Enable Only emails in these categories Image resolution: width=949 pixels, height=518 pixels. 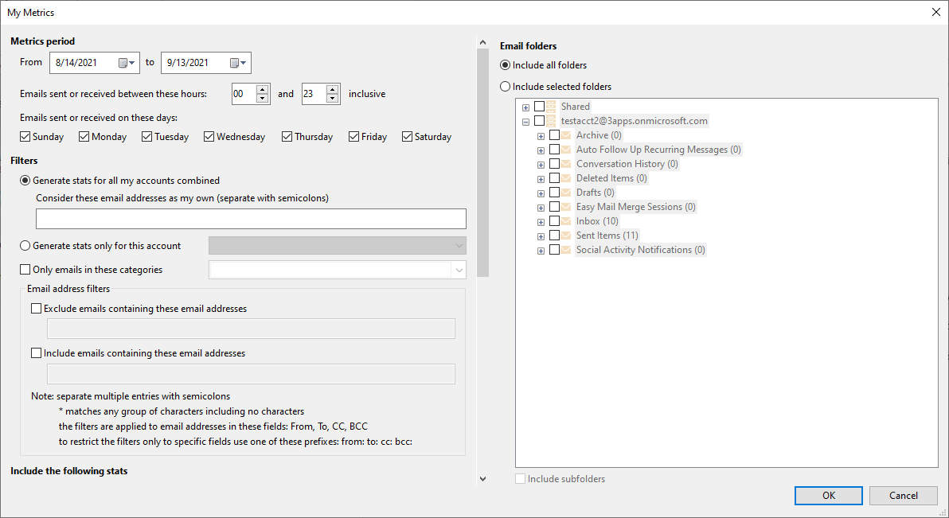tap(25, 269)
